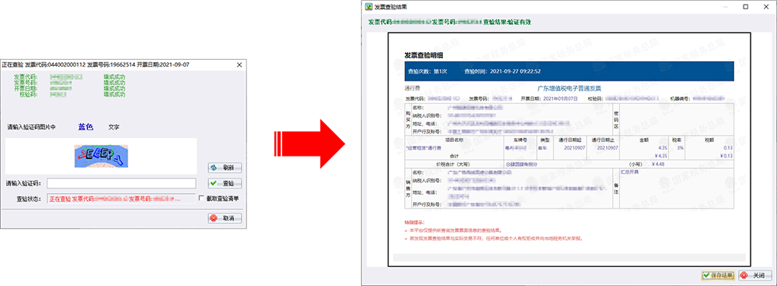Click the green checkmark 查验 button

(x=225, y=183)
